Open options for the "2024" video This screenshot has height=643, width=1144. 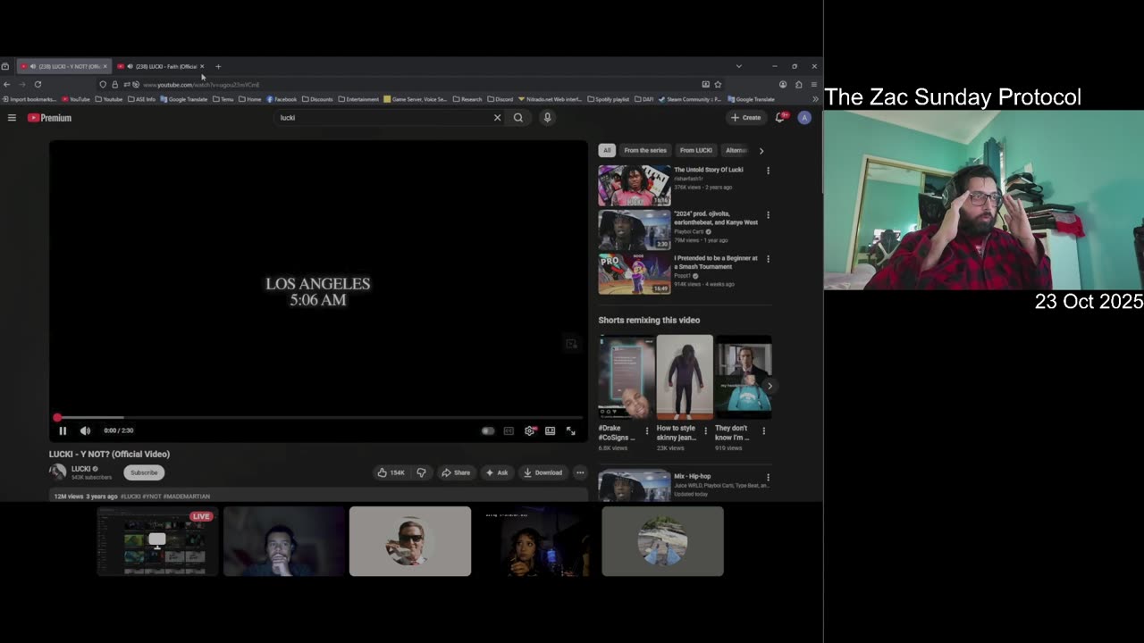(768, 215)
